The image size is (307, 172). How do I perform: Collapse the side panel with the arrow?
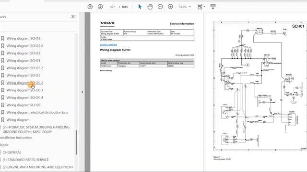pyautogui.click(x=82, y=92)
